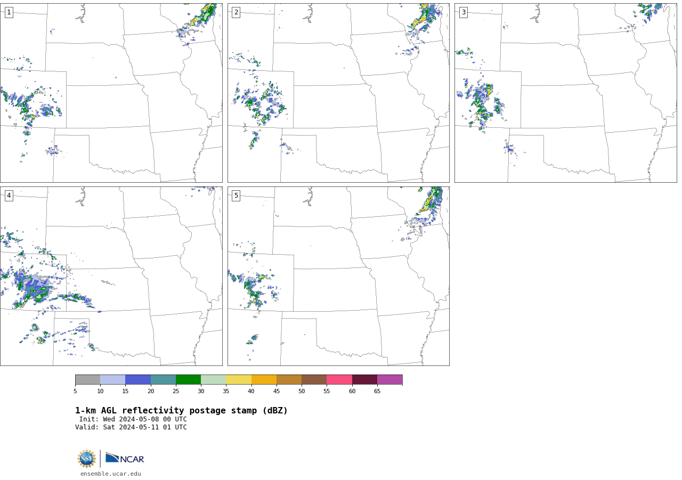Click the member label numbered 4
Screen dimensions: 682x480
pos(9,196)
